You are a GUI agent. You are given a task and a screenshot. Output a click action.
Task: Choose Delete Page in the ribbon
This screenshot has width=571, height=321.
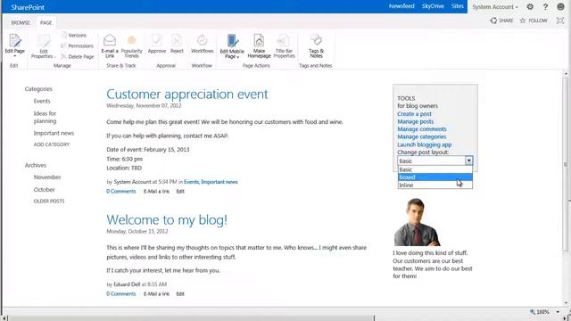[78, 57]
